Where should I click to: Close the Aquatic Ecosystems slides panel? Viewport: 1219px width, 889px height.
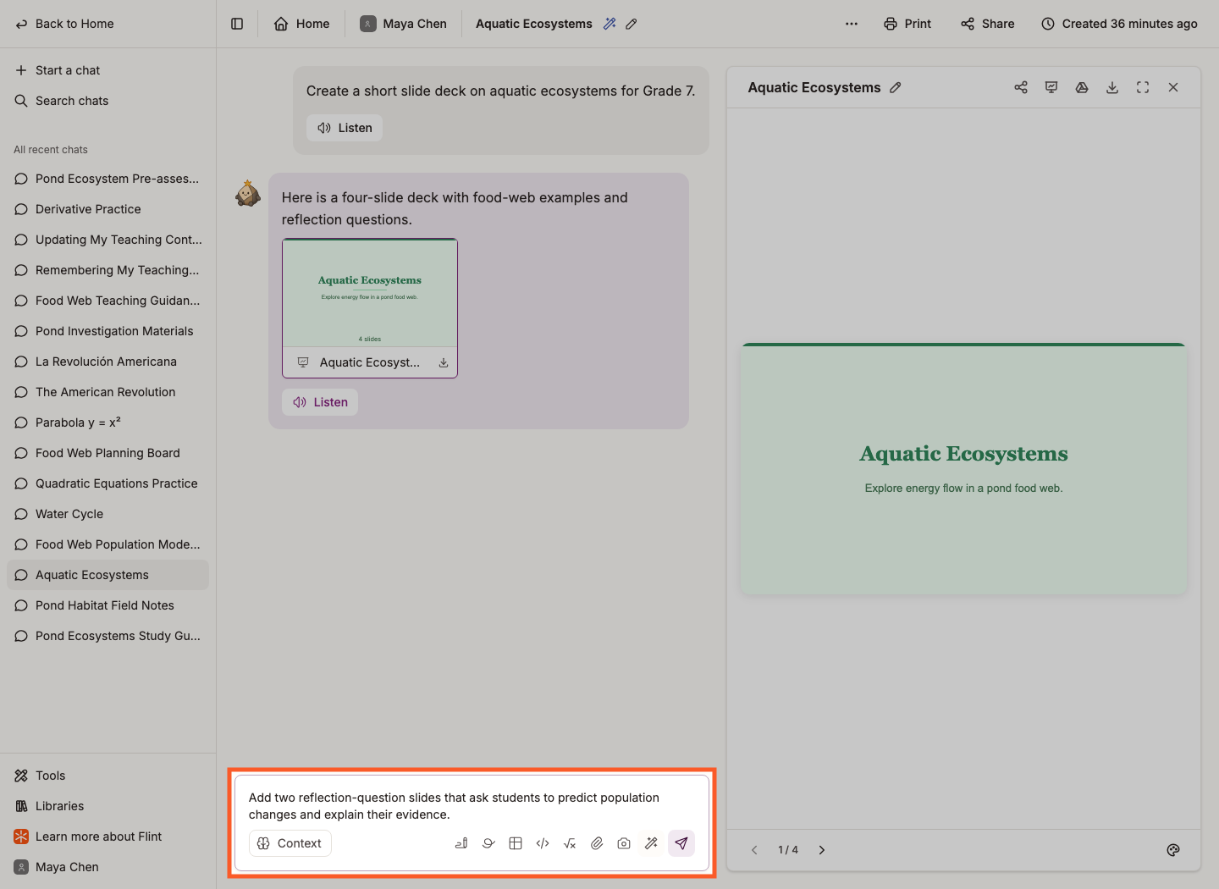pyautogui.click(x=1173, y=87)
